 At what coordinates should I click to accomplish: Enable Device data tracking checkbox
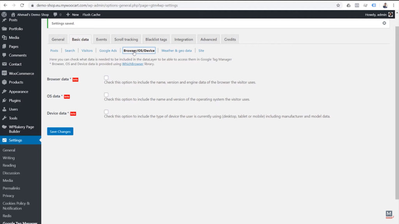(106, 112)
